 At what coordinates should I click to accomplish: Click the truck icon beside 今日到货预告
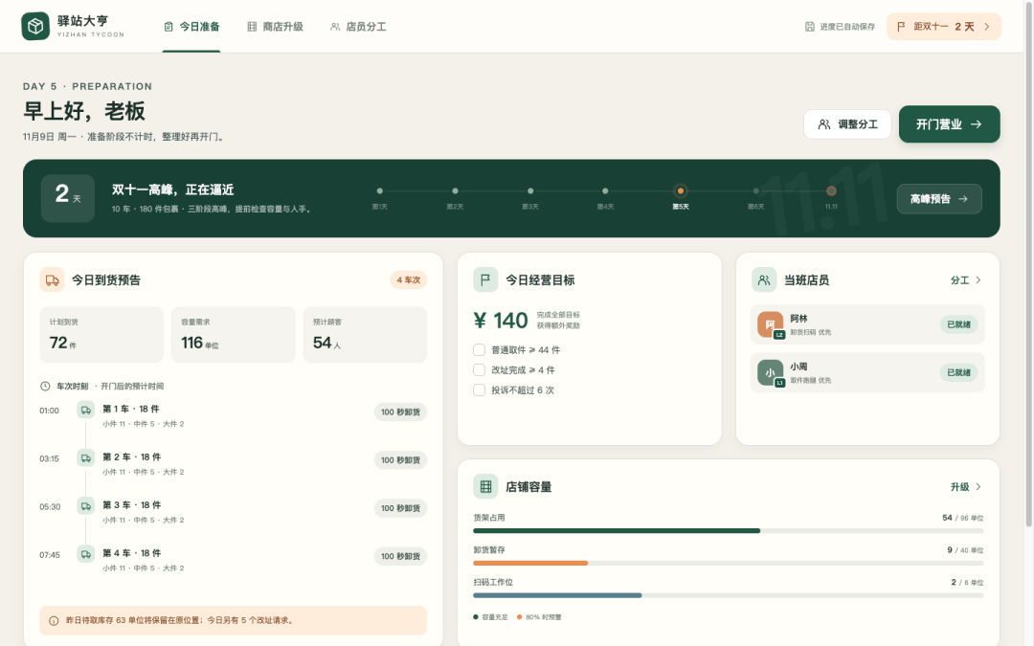click(52, 279)
